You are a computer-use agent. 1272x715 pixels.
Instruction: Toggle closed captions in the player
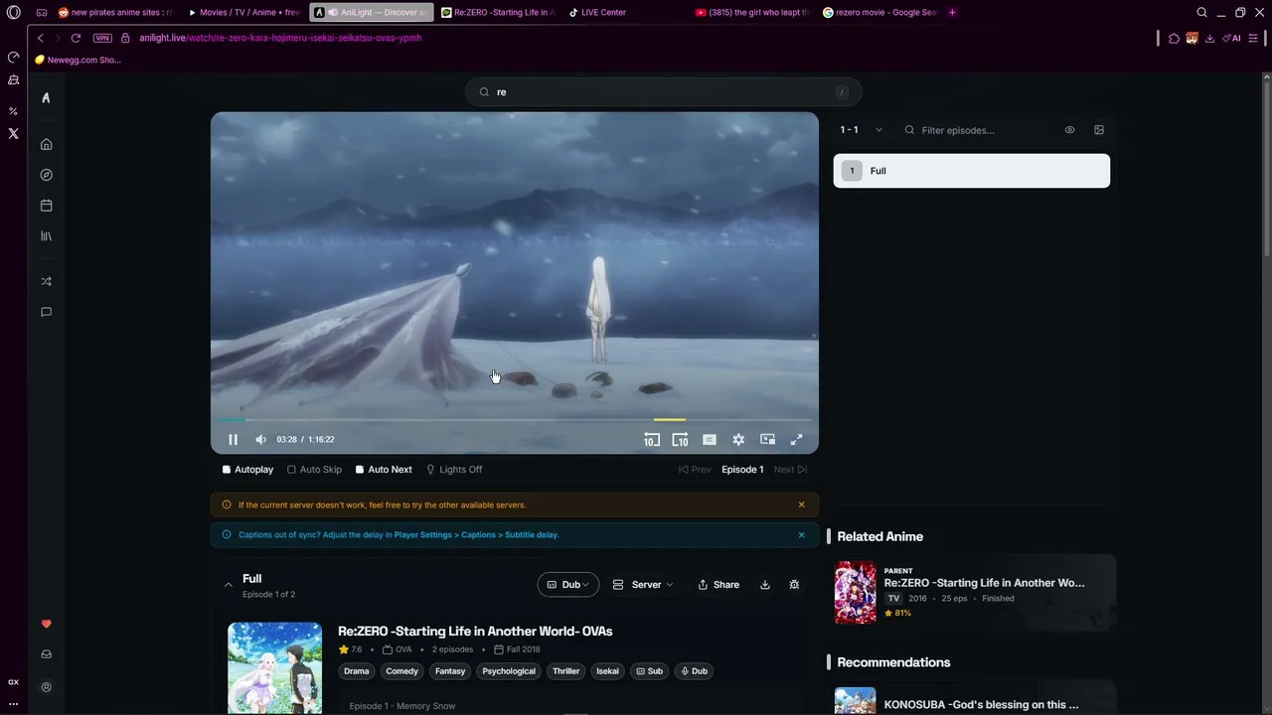click(x=709, y=439)
